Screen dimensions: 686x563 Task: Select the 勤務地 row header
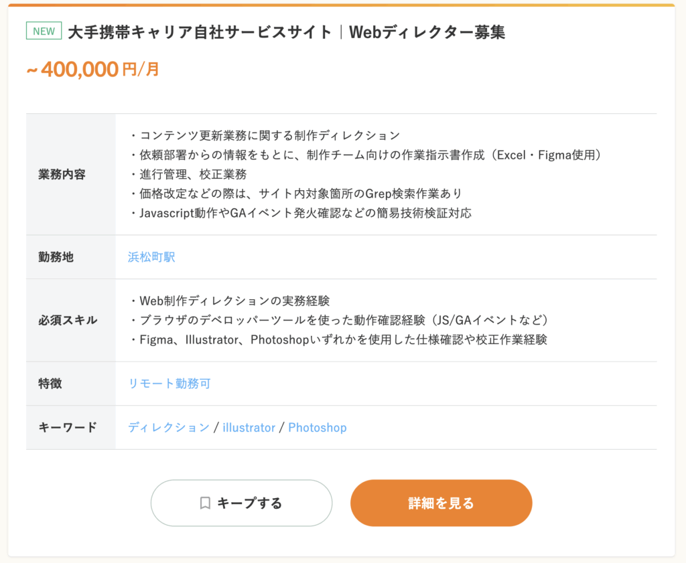tap(56, 257)
